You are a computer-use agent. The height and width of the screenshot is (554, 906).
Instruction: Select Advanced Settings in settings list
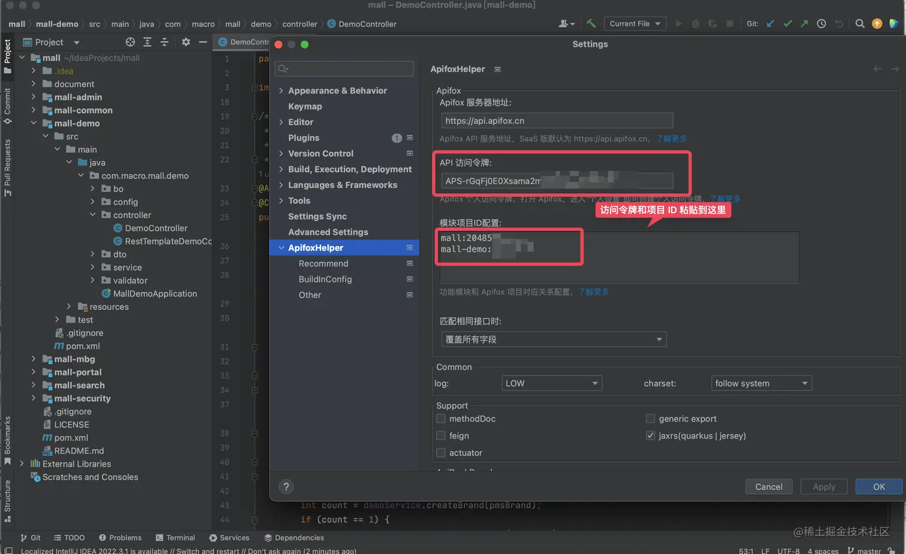328,232
